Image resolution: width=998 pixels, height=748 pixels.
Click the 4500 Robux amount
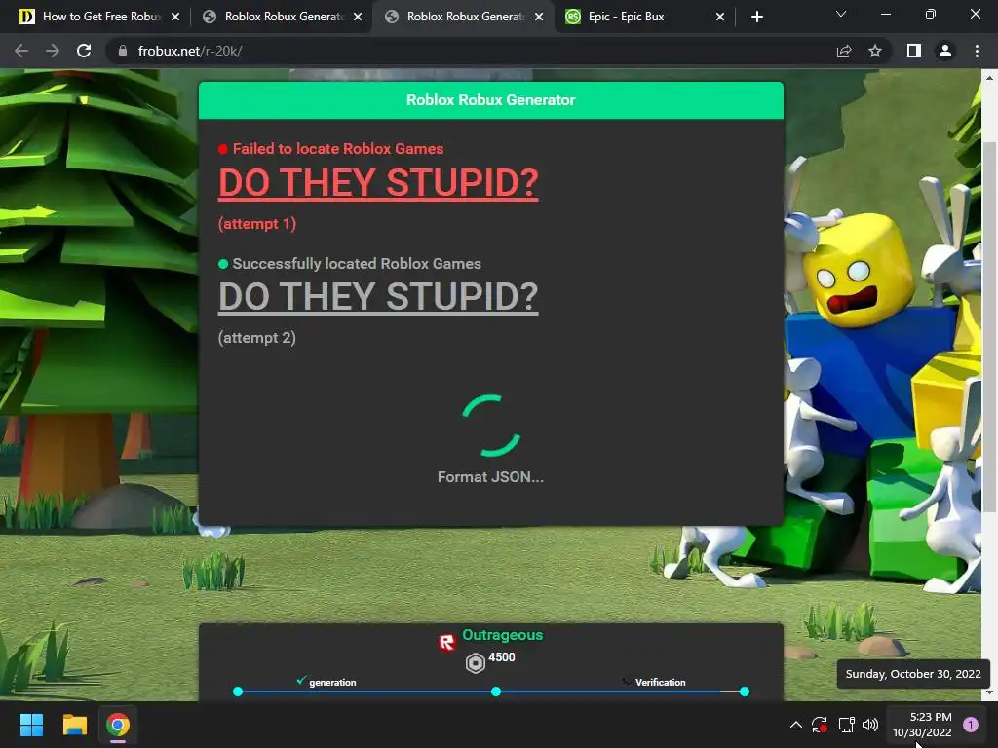(502, 657)
